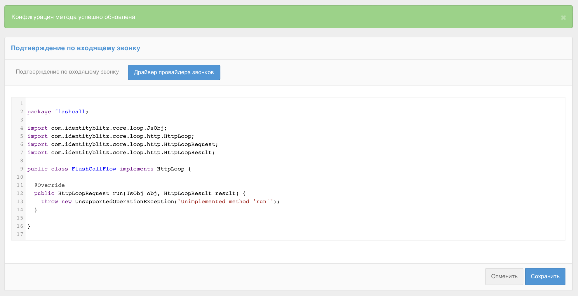Click the blue section heading title
Image resolution: width=578 pixels, height=296 pixels.
pyautogui.click(x=75, y=48)
